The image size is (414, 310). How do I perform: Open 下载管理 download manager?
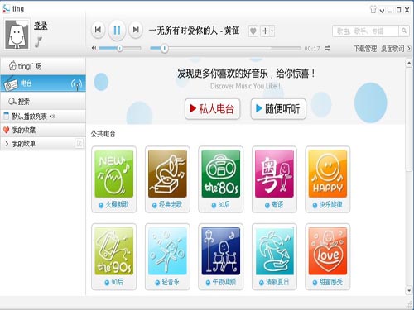point(365,49)
